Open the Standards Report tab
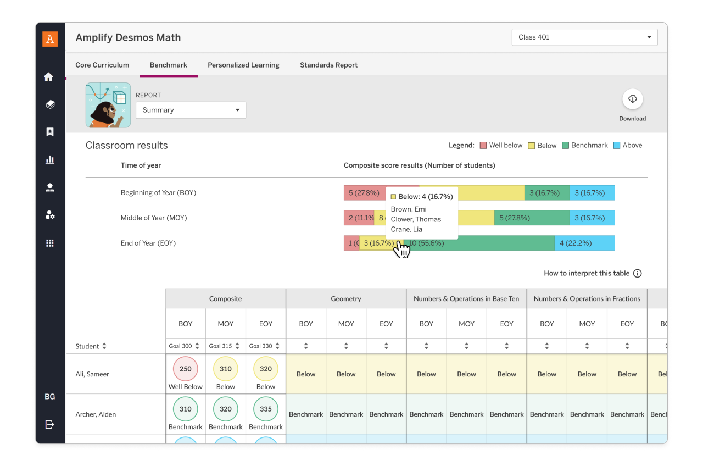This screenshot has width=703, height=466. [328, 65]
